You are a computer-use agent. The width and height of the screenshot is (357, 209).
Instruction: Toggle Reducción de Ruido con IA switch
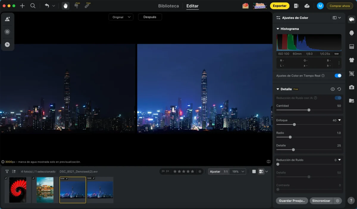pyautogui.click(x=338, y=98)
